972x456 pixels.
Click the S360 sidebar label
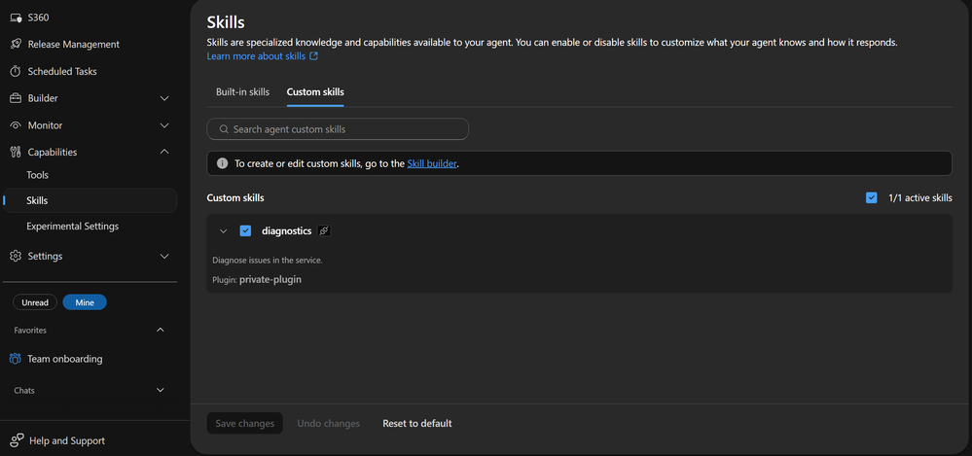(39, 18)
